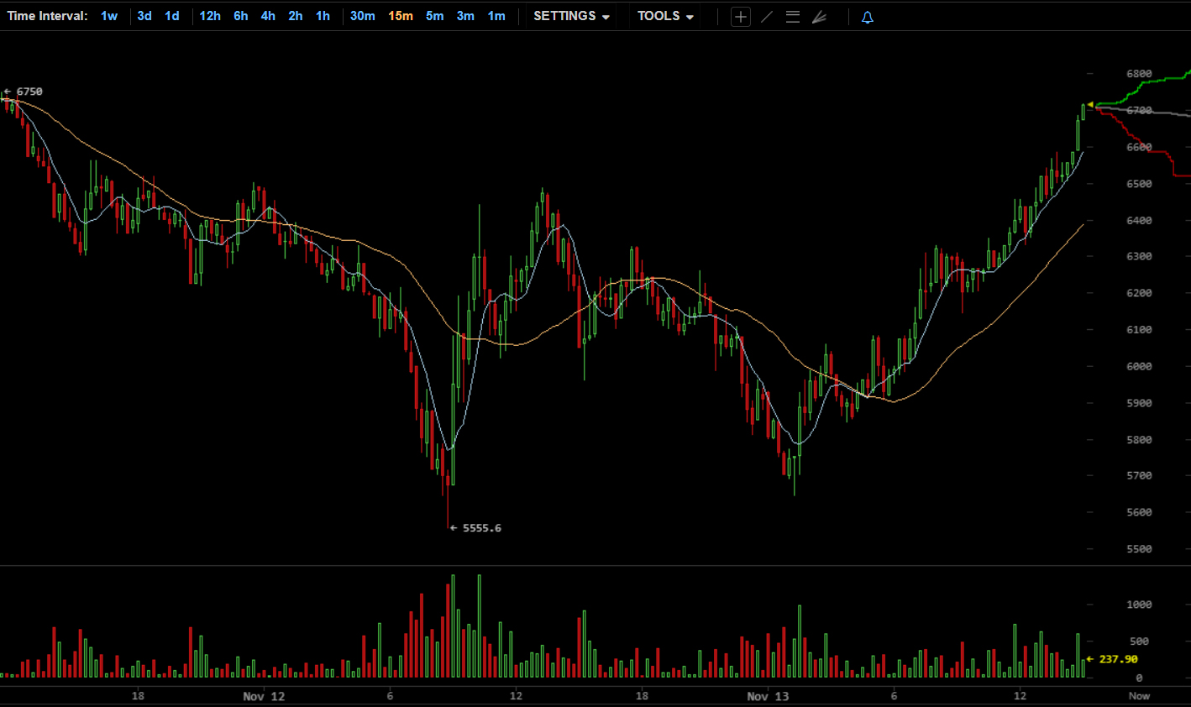Select the fan lines drawing tool
The image size is (1191, 707).
[819, 17]
